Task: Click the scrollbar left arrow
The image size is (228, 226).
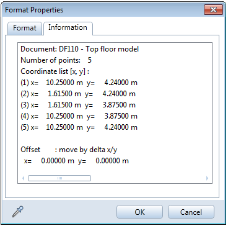Action: 24,178
